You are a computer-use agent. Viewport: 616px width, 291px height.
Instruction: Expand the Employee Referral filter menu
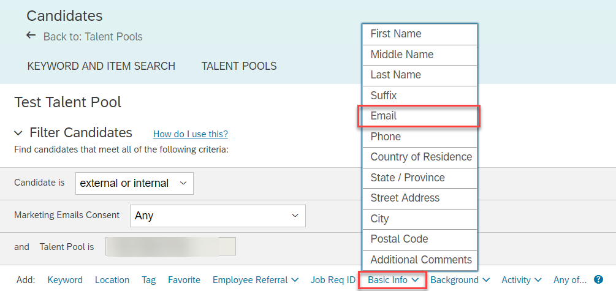pyautogui.click(x=256, y=280)
